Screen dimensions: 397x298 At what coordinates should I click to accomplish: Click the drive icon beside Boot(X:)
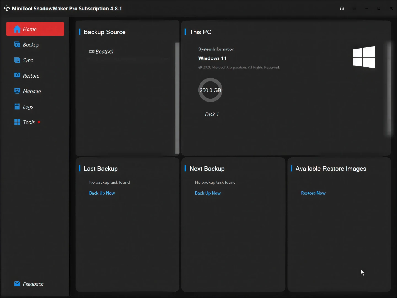coord(92,51)
